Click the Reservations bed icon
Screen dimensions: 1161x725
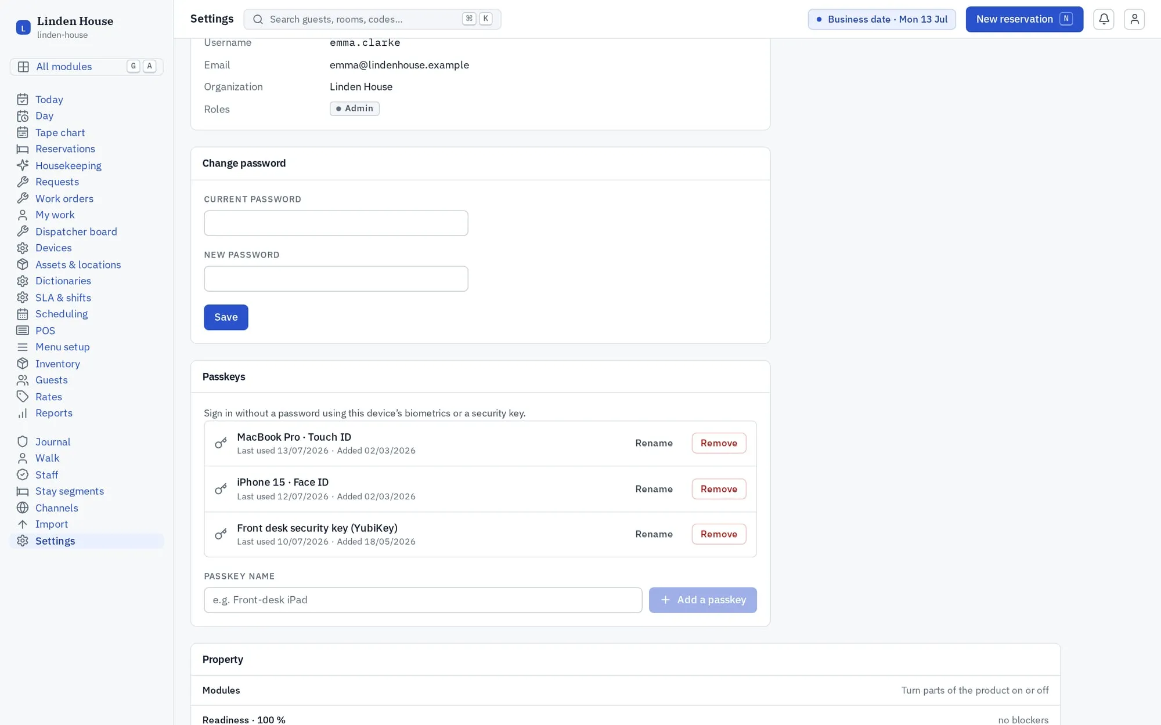[23, 149]
